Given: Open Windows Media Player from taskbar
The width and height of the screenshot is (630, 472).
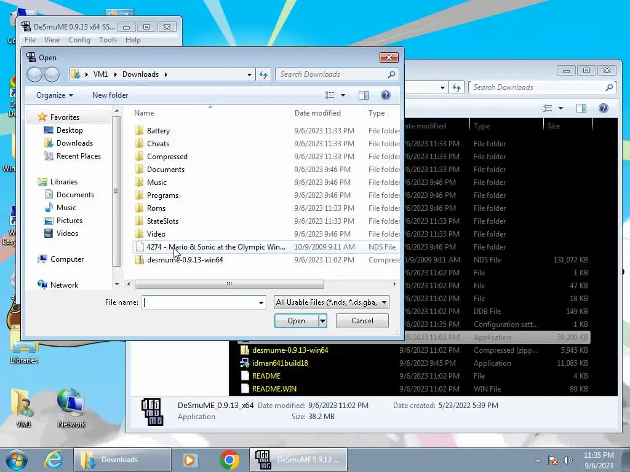Looking at the screenshot, I should [x=190, y=460].
